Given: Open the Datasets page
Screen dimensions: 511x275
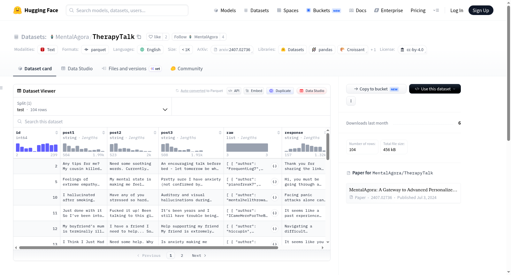Looking at the screenshot, I should tap(256, 10).
